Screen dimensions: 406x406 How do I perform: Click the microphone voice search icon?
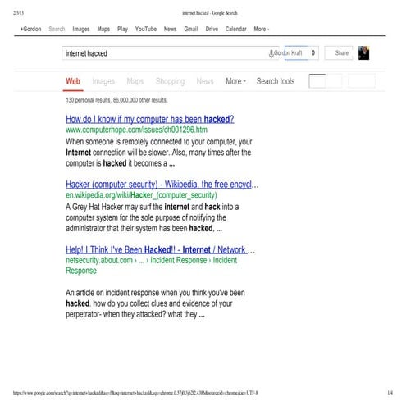coord(271,53)
